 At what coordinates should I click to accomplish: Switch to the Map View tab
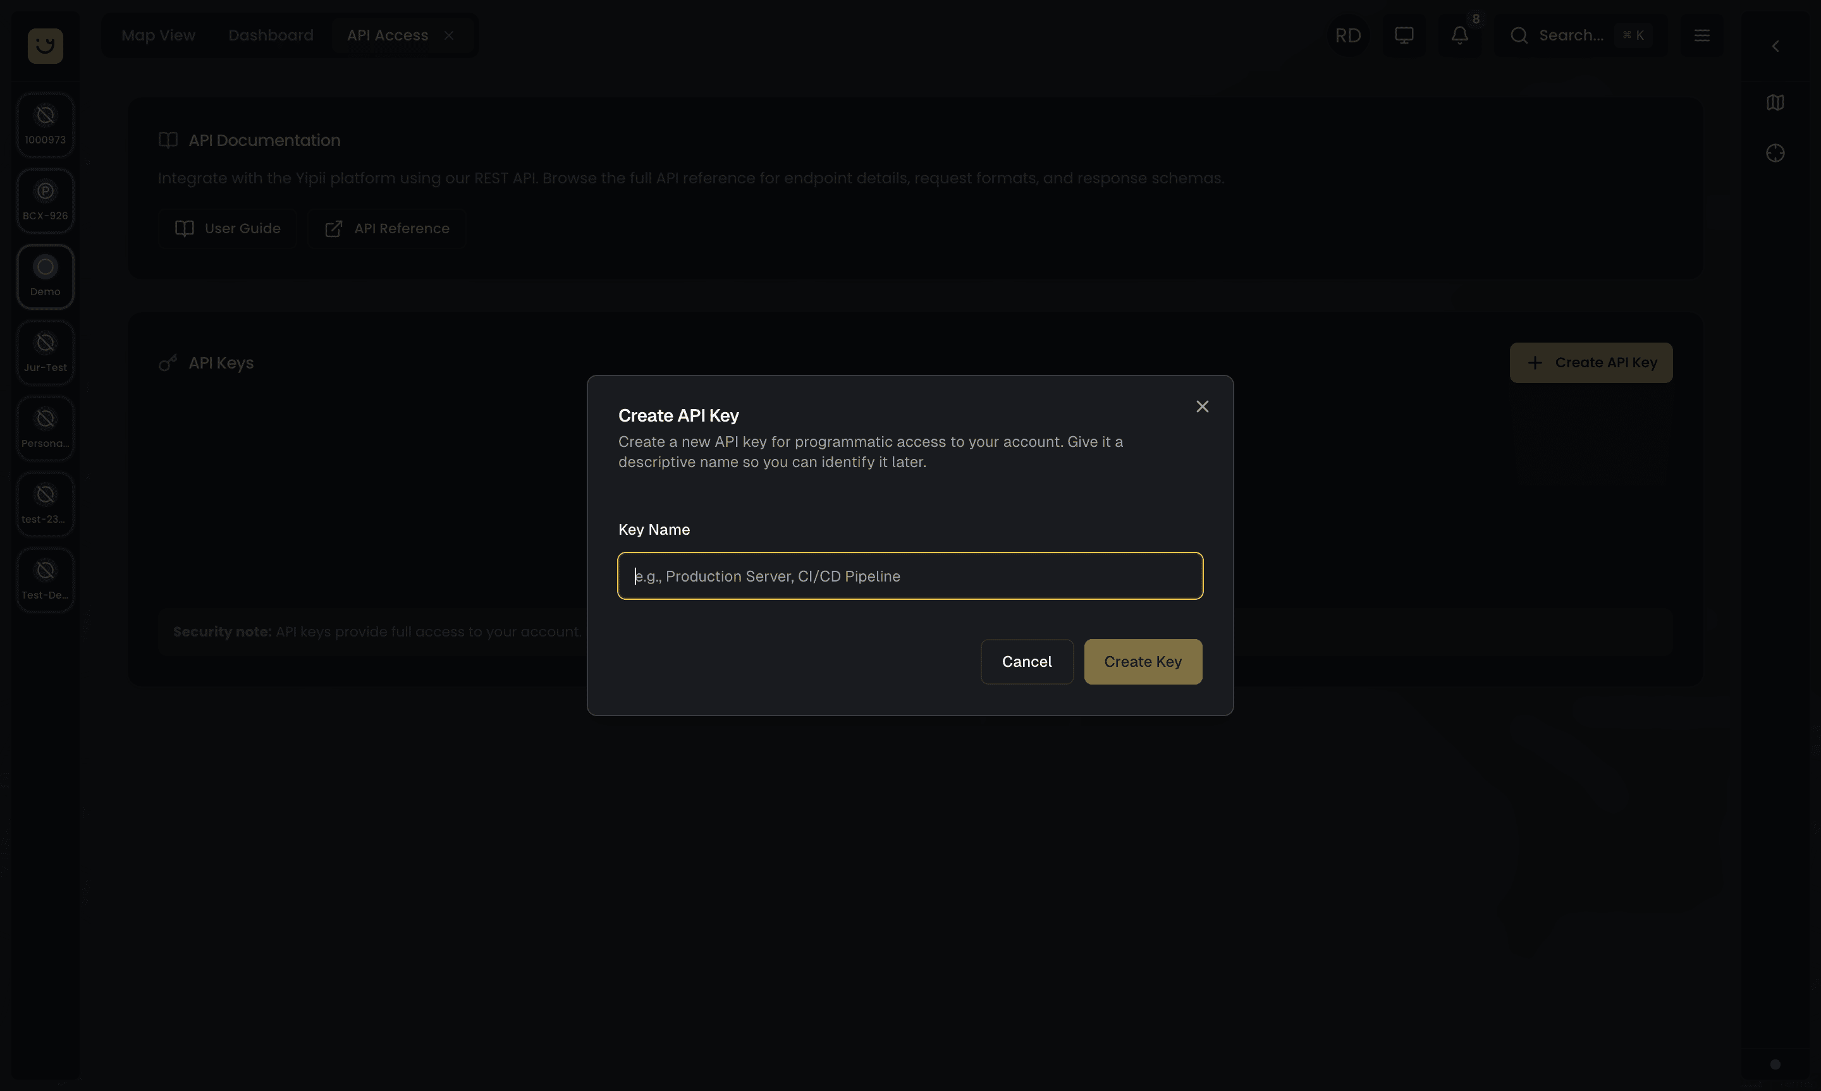[x=158, y=35]
